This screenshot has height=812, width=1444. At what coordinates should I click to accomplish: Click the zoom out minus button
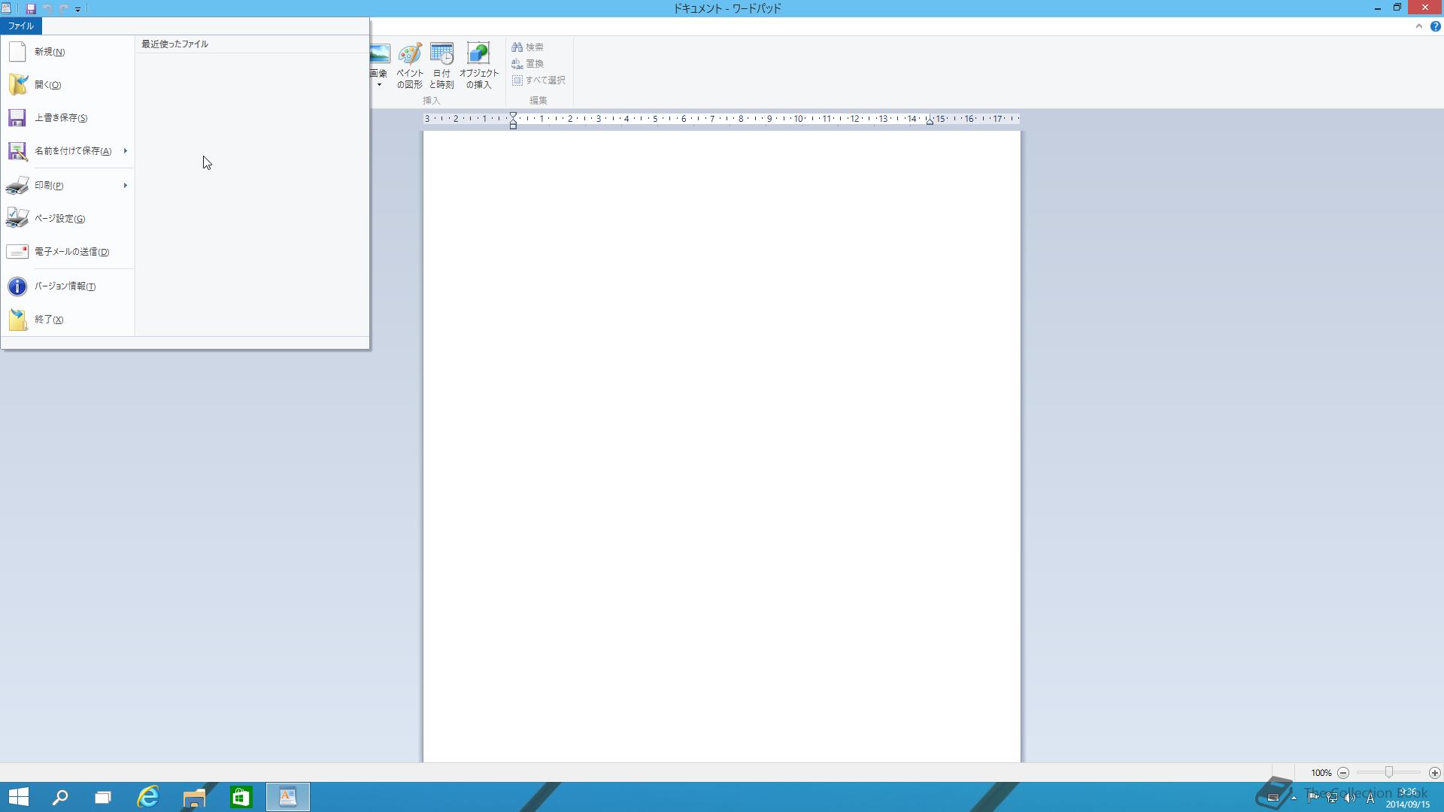(x=1343, y=773)
